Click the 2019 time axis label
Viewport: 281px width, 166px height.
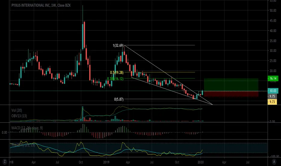click(106, 162)
